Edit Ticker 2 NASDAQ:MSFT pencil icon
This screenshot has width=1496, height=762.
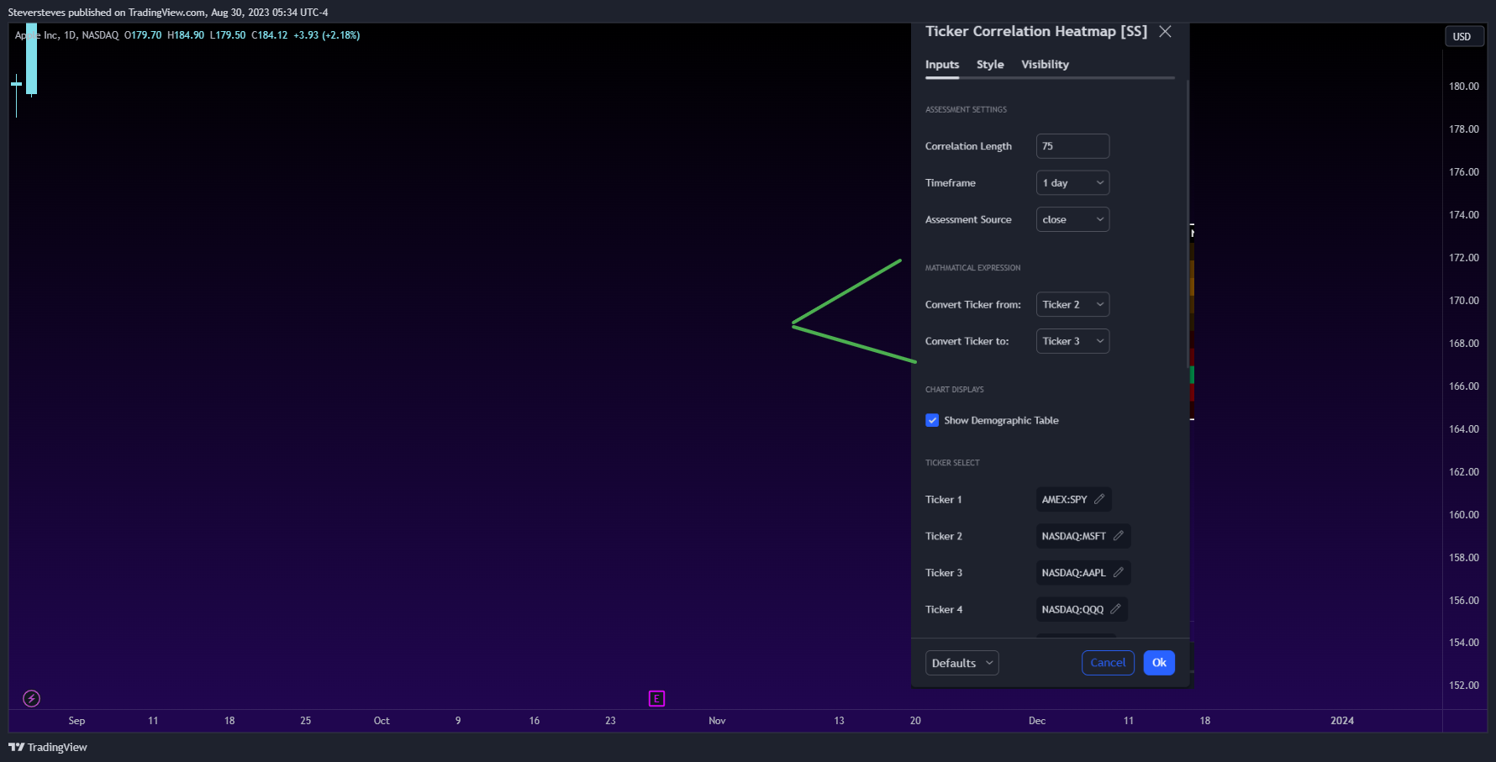pyautogui.click(x=1119, y=536)
